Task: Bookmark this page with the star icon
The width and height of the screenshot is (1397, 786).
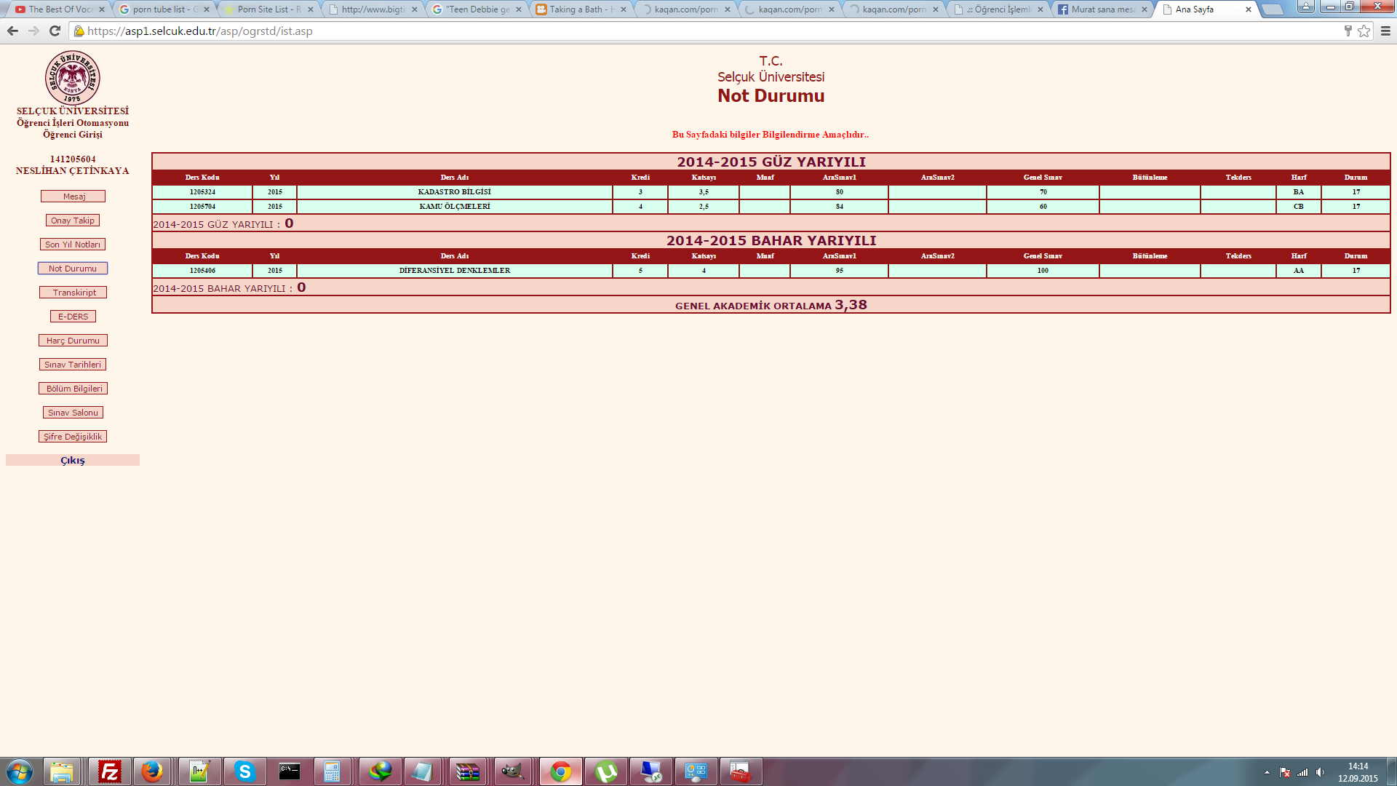Action: pyautogui.click(x=1364, y=31)
